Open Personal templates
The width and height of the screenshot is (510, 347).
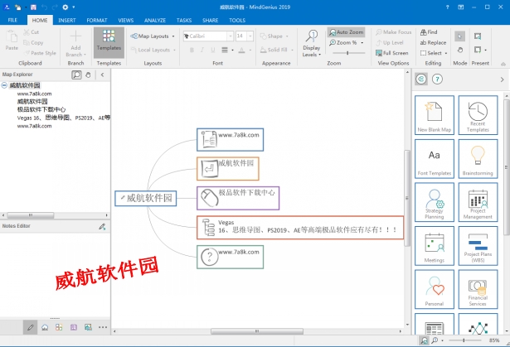(435, 290)
